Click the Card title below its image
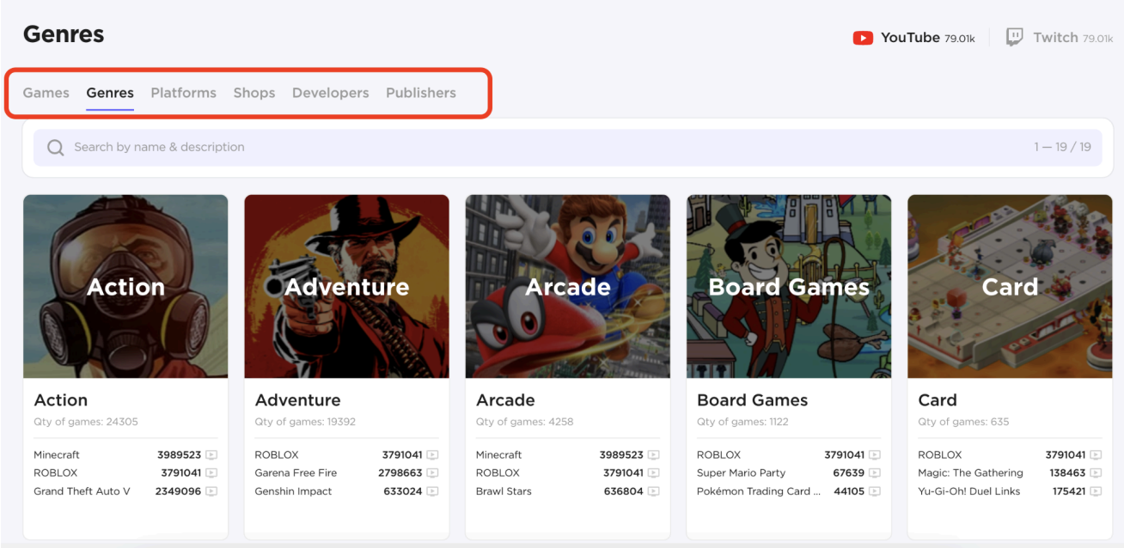 pos(938,400)
